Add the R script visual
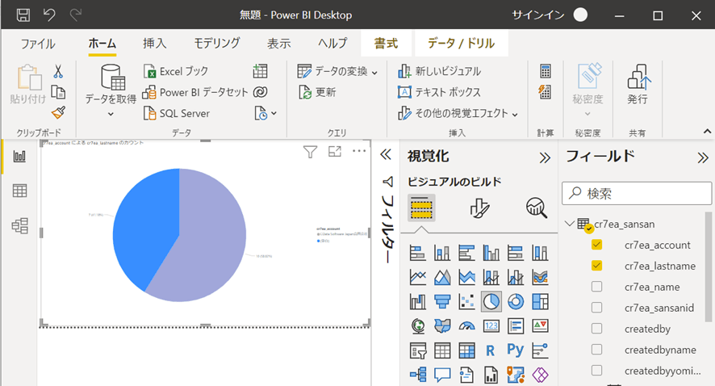The width and height of the screenshot is (715, 386). tap(491, 350)
